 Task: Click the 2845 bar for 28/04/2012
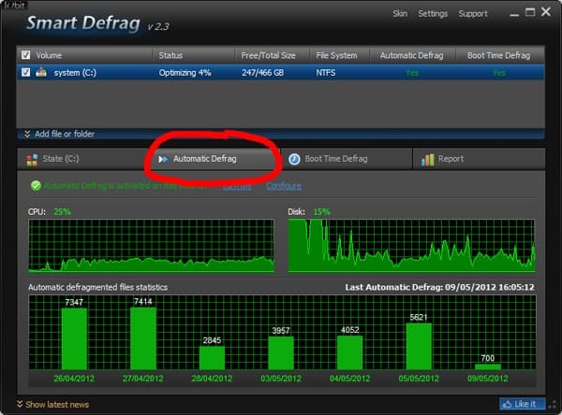tap(212, 358)
